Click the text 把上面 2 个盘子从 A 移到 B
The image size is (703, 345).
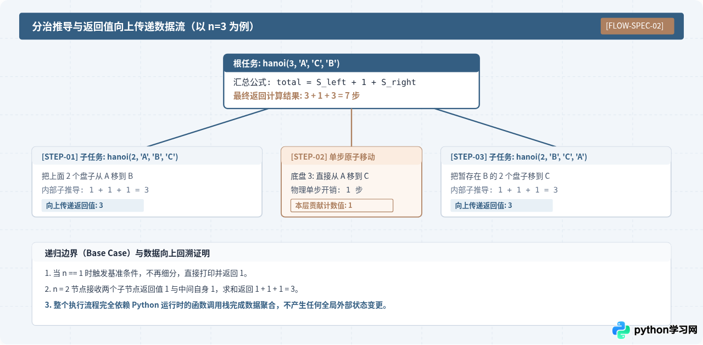pyautogui.click(x=87, y=176)
